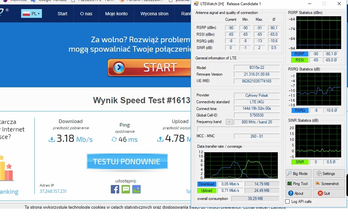
Task: Click the blue RSRP legend swatch
Action: pyautogui.click(x=299, y=54)
